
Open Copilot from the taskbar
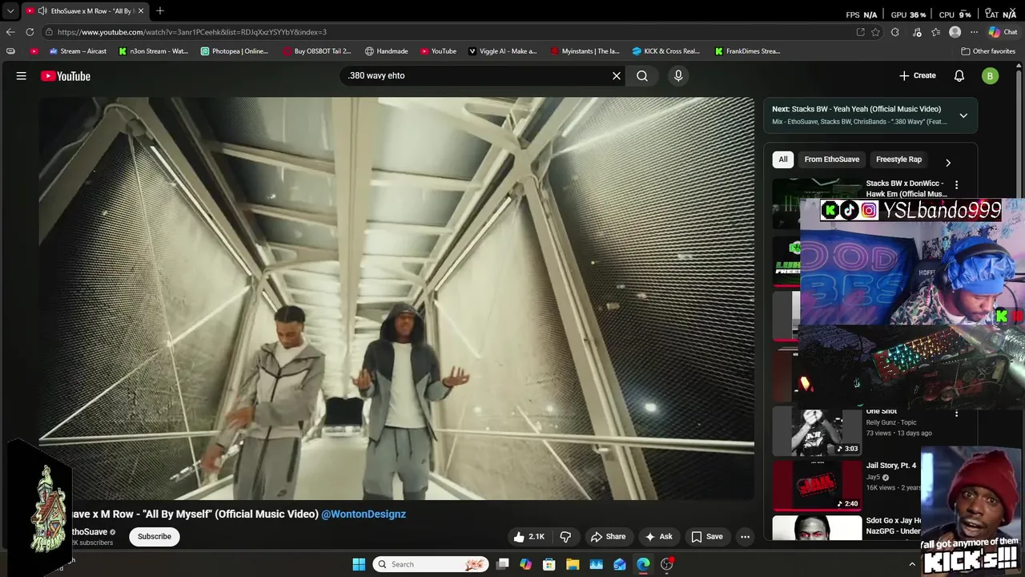[x=525, y=564]
